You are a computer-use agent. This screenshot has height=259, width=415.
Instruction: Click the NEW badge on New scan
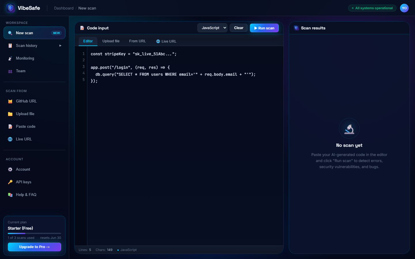pos(56,33)
